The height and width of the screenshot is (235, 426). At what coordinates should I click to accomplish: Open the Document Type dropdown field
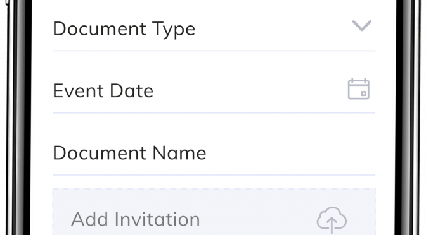pyautogui.click(x=214, y=29)
